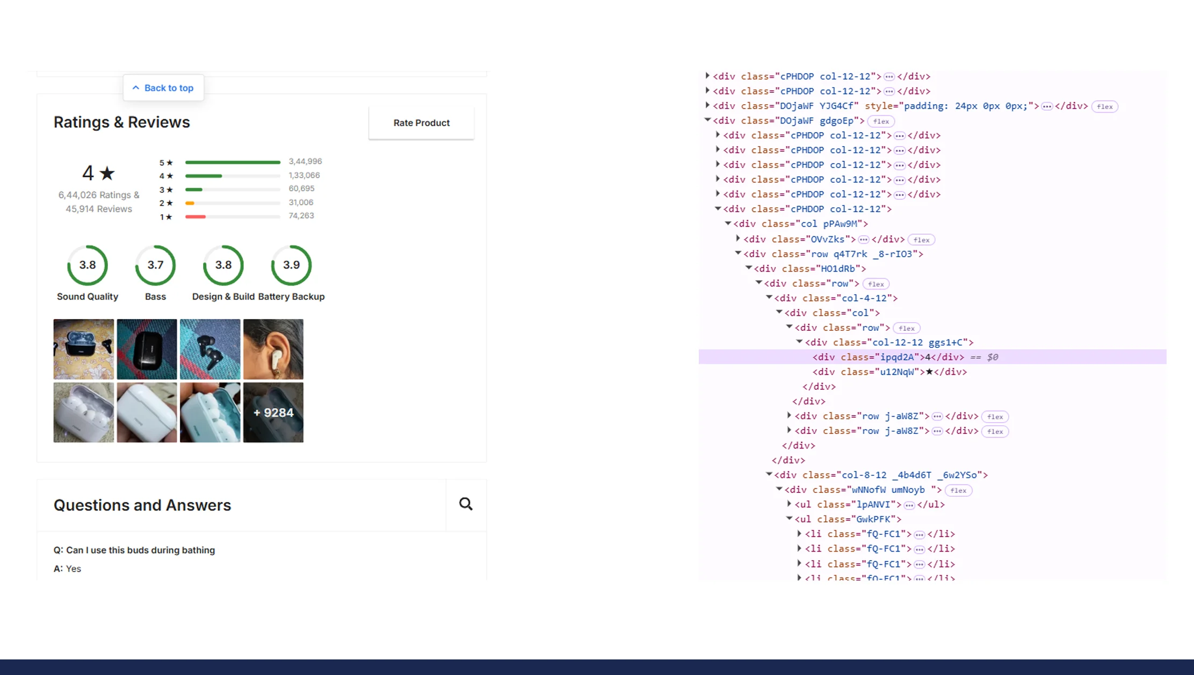
Task: Toggle the flex badge on wNNofW umNoyb div
Action: coord(959,490)
